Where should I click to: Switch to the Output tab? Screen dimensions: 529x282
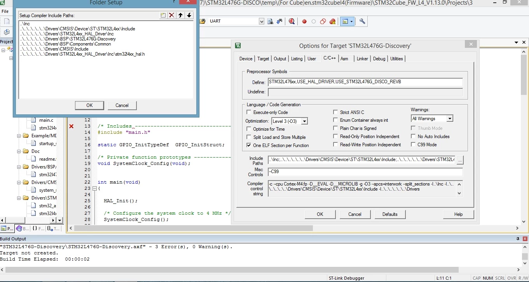[x=280, y=59]
